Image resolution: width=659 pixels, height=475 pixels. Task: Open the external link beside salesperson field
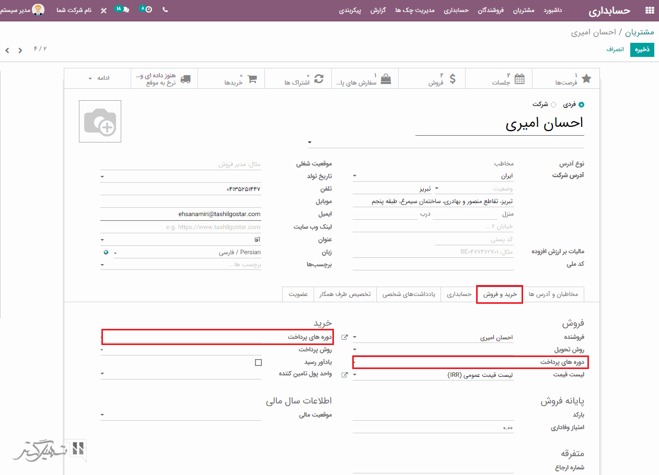[x=344, y=338]
